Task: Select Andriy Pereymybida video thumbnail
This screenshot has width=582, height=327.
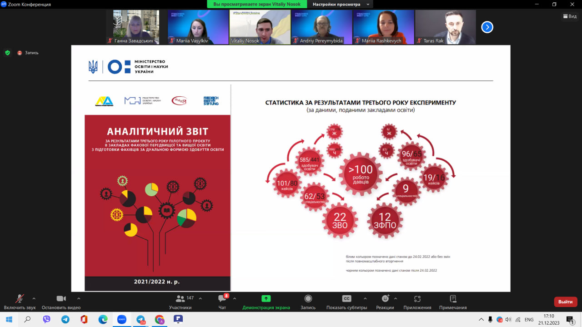Action: pyautogui.click(x=321, y=27)
